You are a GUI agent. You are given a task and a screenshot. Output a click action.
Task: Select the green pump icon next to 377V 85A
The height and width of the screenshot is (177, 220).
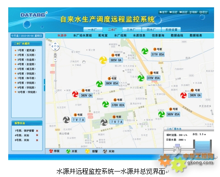(145, 51)
